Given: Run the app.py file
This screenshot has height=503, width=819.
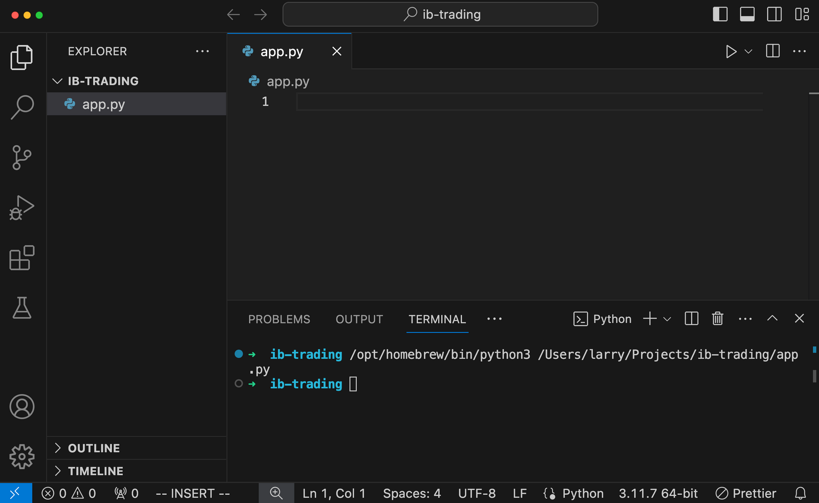Looking at the screenshot, I should point(731,51).
